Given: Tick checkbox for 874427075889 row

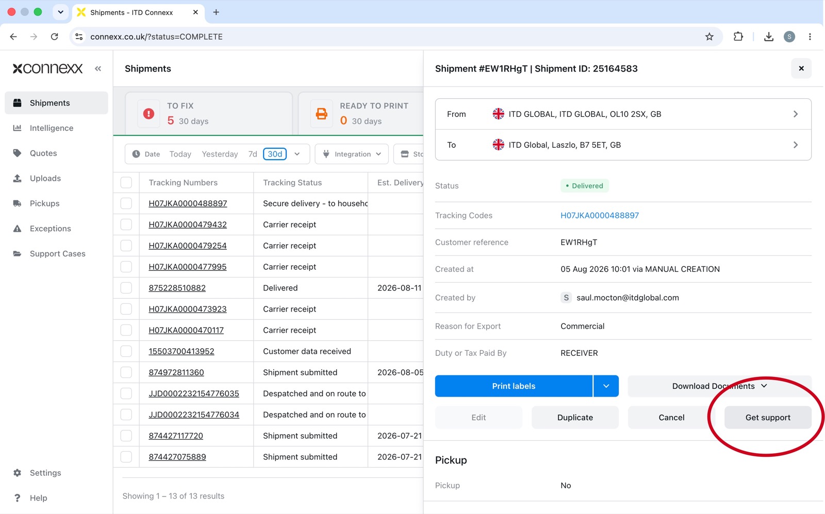Looking at the screenshot, I should click(x=126, y=457).
